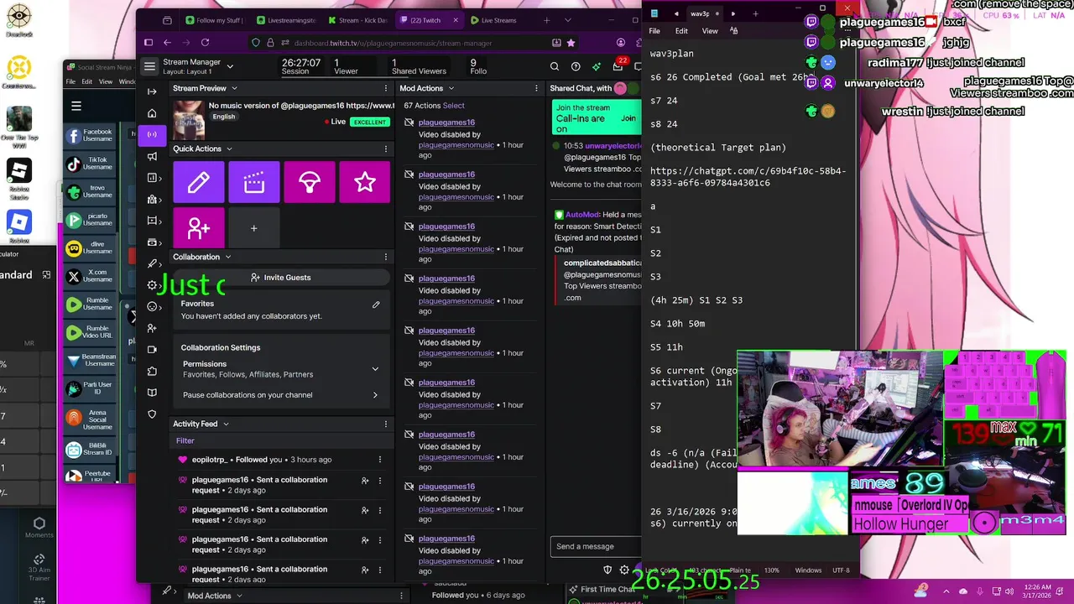Switch to the Livestreamingsite browser tab
The image size is (1074, 604).
coord(286,20)
